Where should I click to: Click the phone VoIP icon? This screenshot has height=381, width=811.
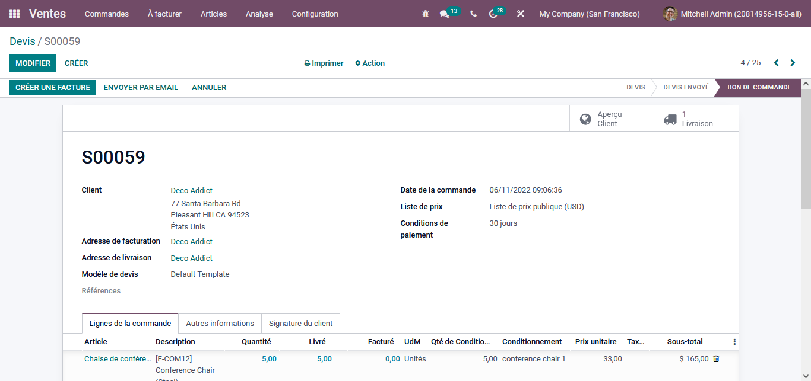[x=473, y=14]
